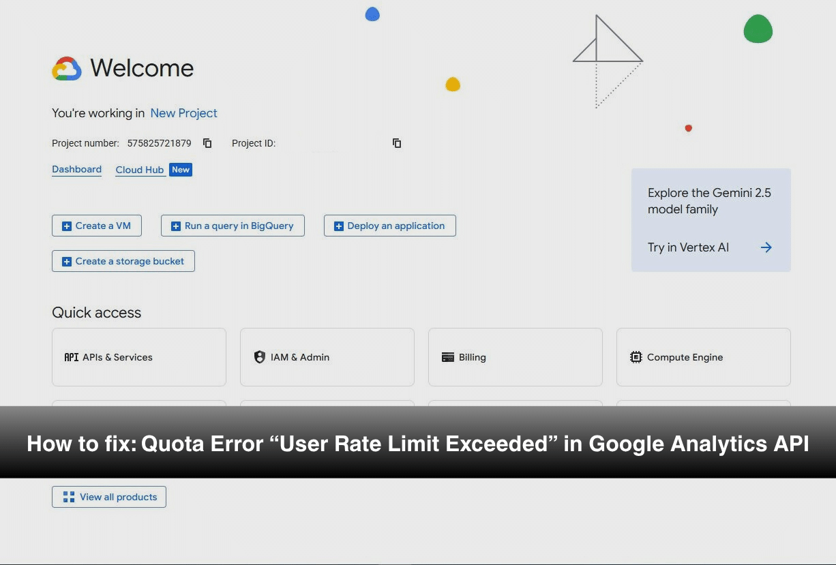Copy the project number to clipboard
The width and height of the screenshot is (836, 565).
coord(208,143)
